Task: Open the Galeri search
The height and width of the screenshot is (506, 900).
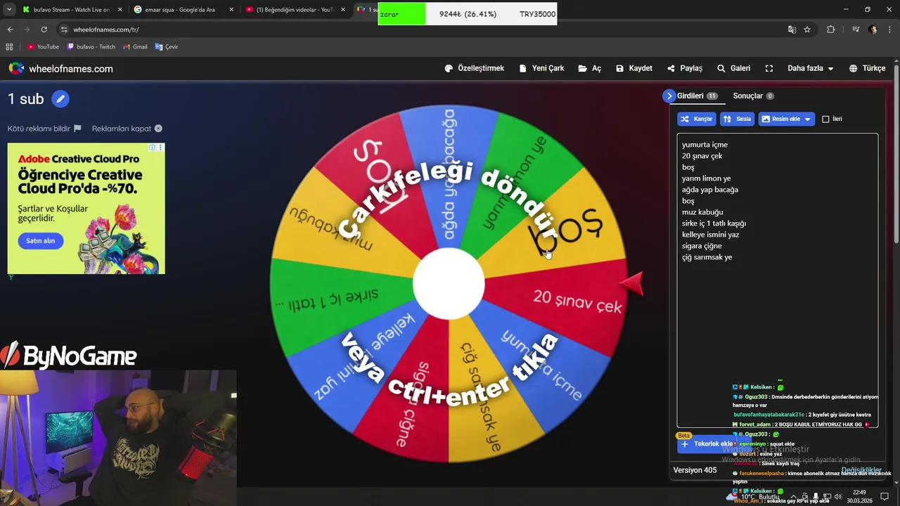Action: pyautogui.click(x=733, y=68)
